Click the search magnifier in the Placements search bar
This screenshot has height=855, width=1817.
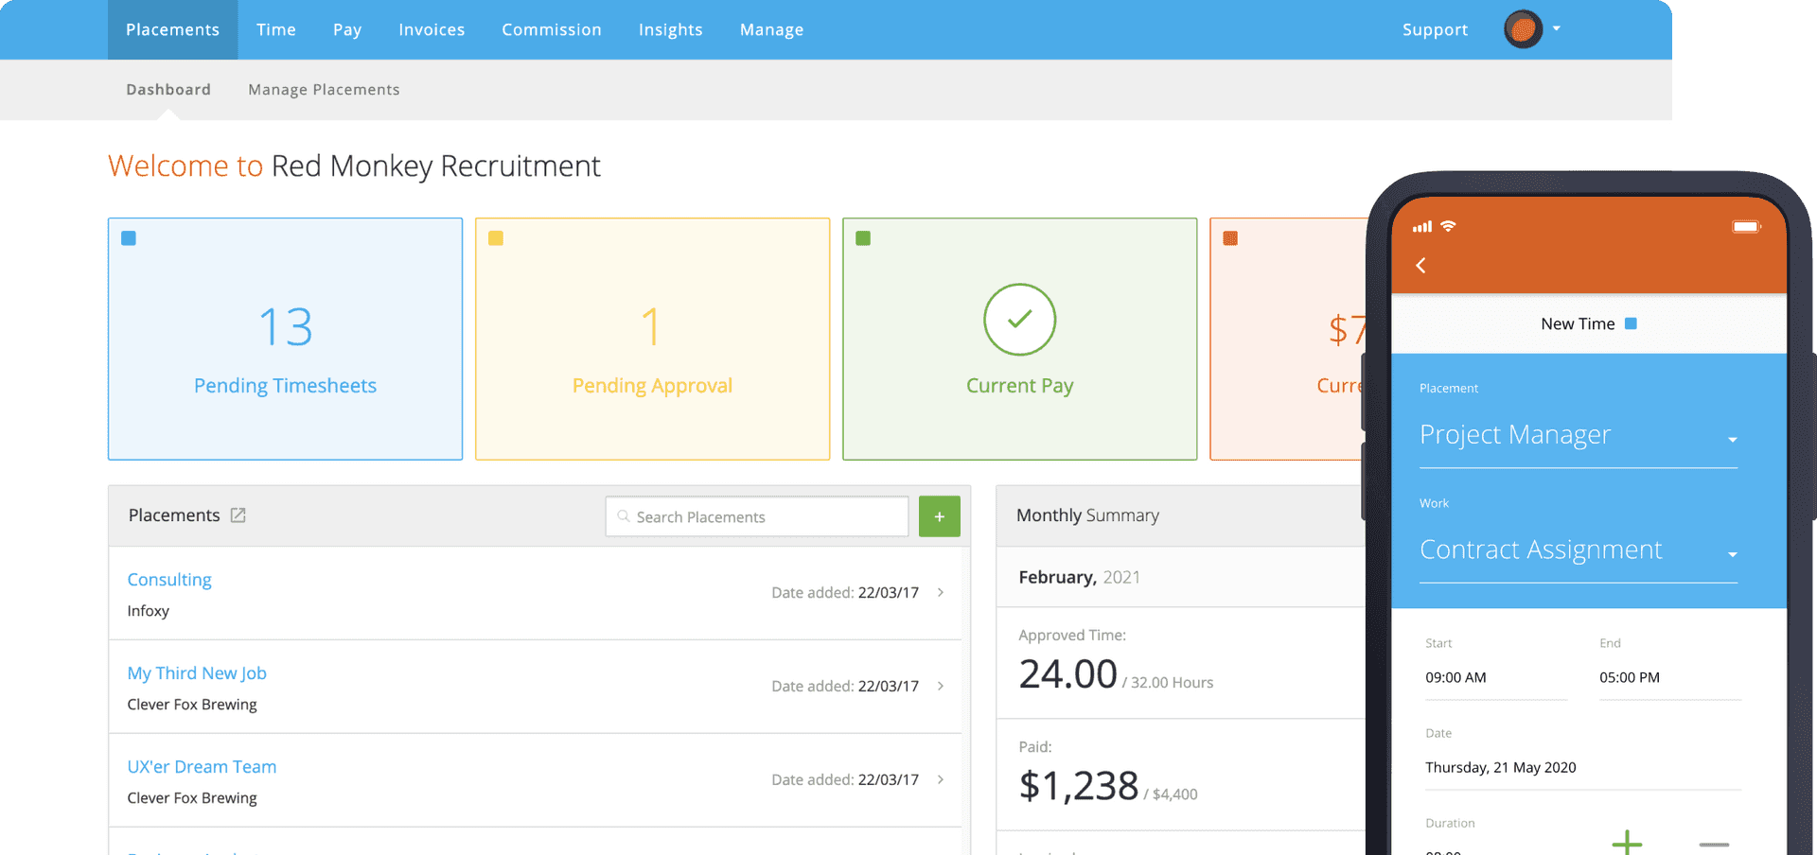coord(624,516)
